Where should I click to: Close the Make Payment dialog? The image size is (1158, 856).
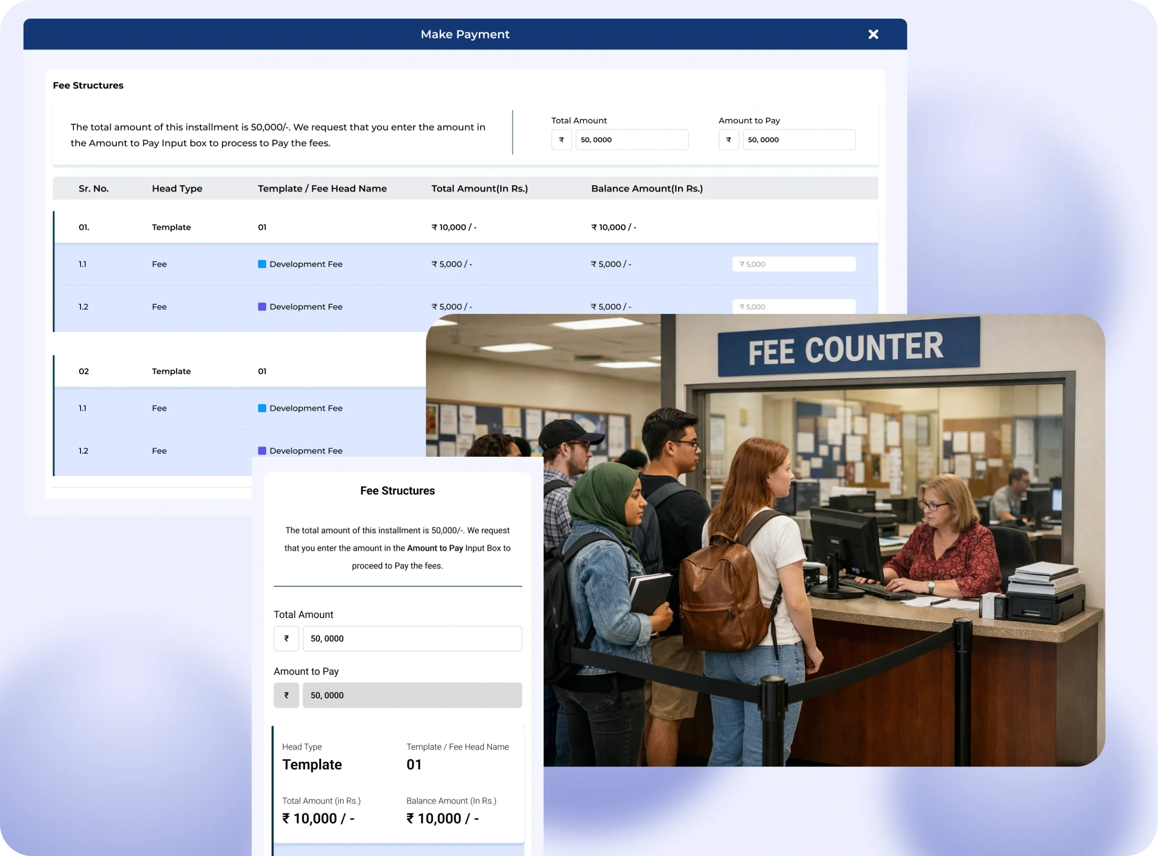pyautogui.click(x=873, y=34)
